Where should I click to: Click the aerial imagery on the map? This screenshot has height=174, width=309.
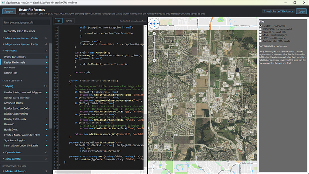(x=202, y=95)
